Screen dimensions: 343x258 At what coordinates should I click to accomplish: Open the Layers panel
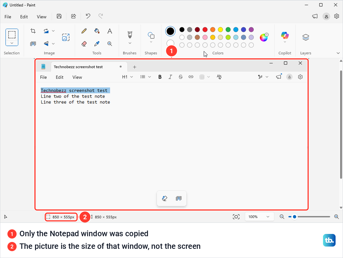(306, 37)
